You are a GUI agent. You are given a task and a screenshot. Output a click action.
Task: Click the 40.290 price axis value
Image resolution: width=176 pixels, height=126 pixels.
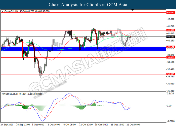pos(171,41)
